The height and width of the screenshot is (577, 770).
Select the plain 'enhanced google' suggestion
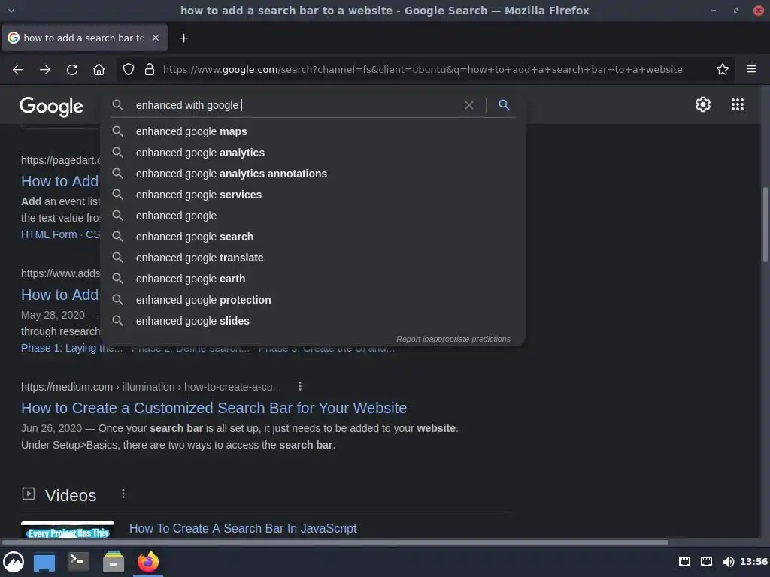[x=313, y=216]
